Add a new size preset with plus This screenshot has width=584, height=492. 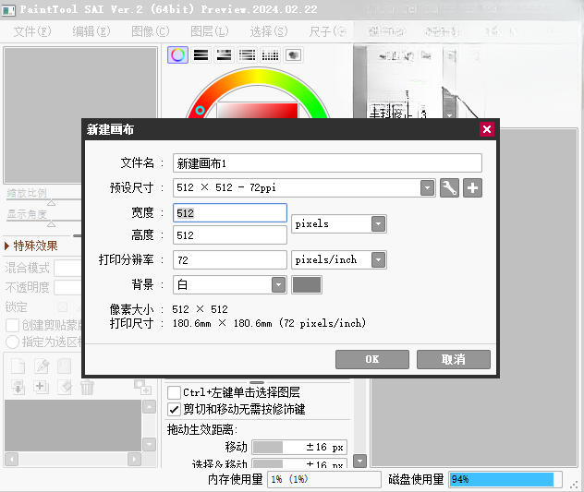[472, 187]
